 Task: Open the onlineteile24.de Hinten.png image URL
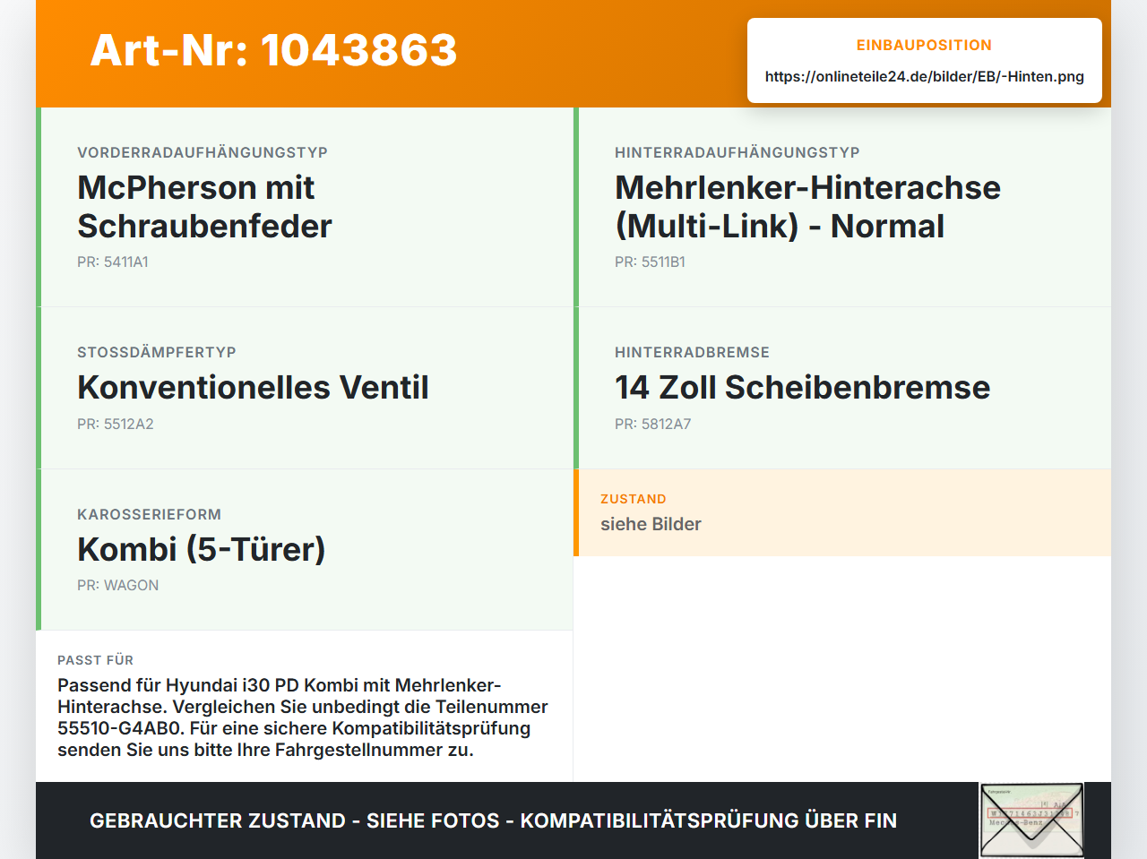click(924, 76)
